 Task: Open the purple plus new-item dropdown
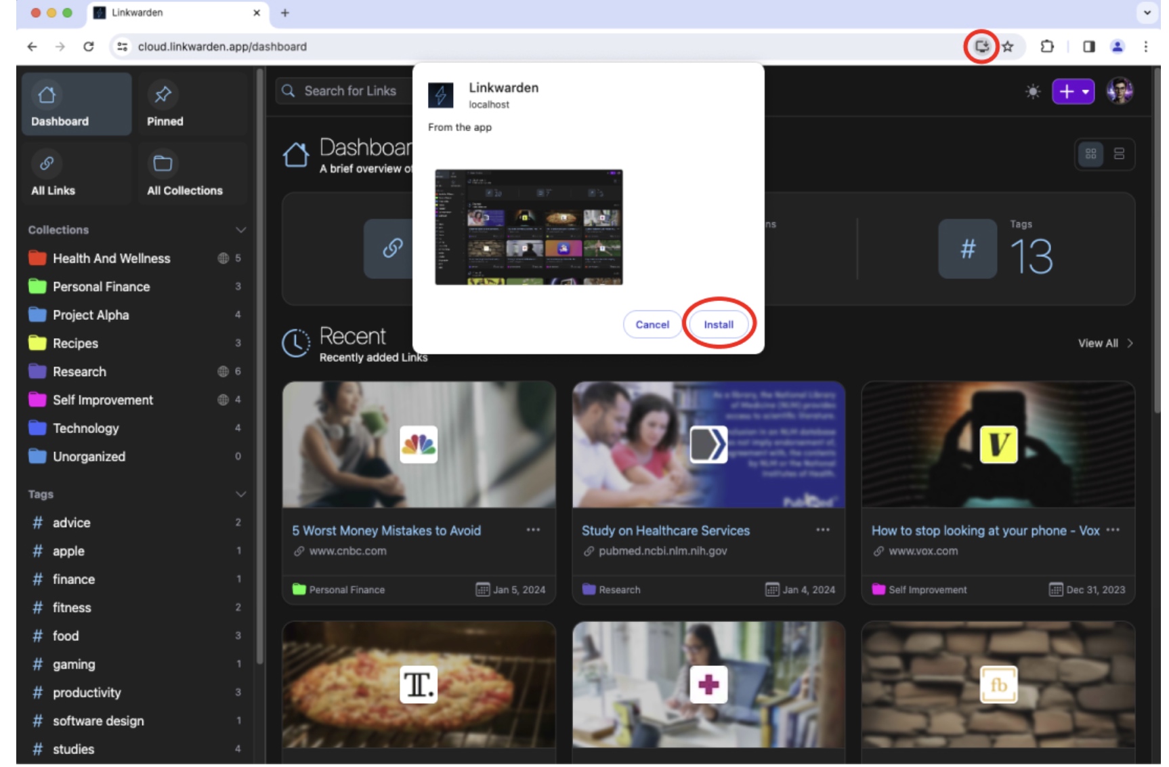tap(1073, 91)
